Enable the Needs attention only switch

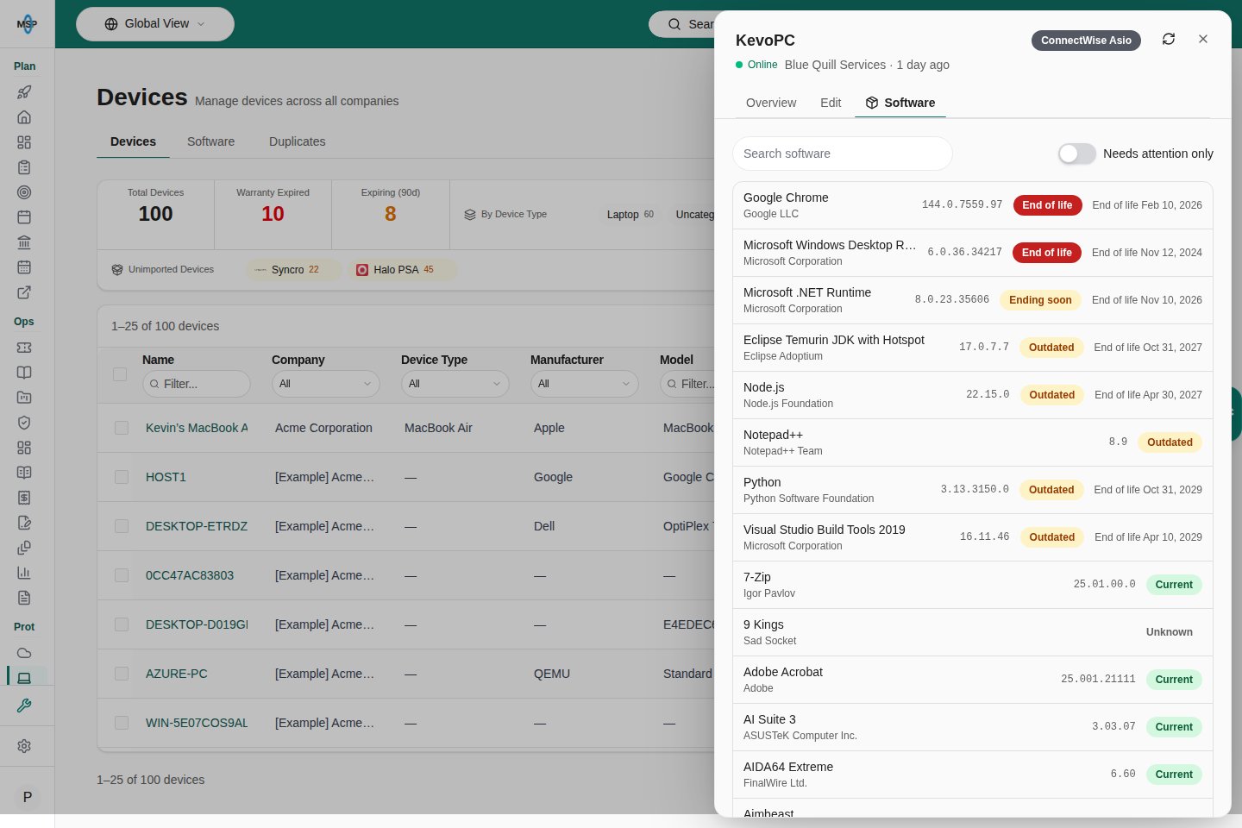[1077, 154]
